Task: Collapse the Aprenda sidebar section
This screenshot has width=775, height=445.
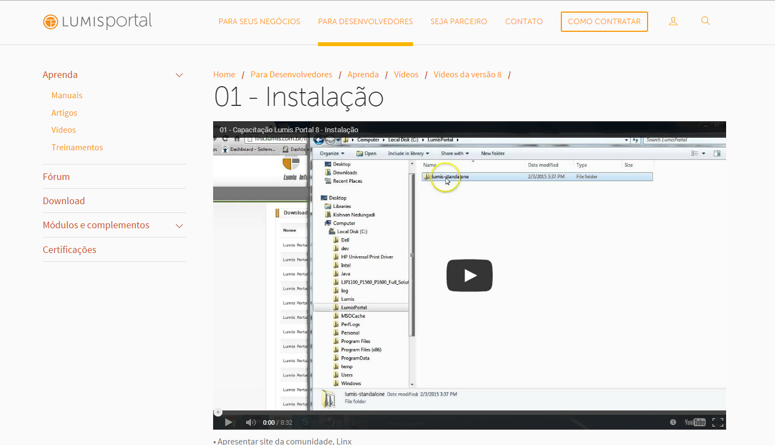Action: (x=179, y=75)
